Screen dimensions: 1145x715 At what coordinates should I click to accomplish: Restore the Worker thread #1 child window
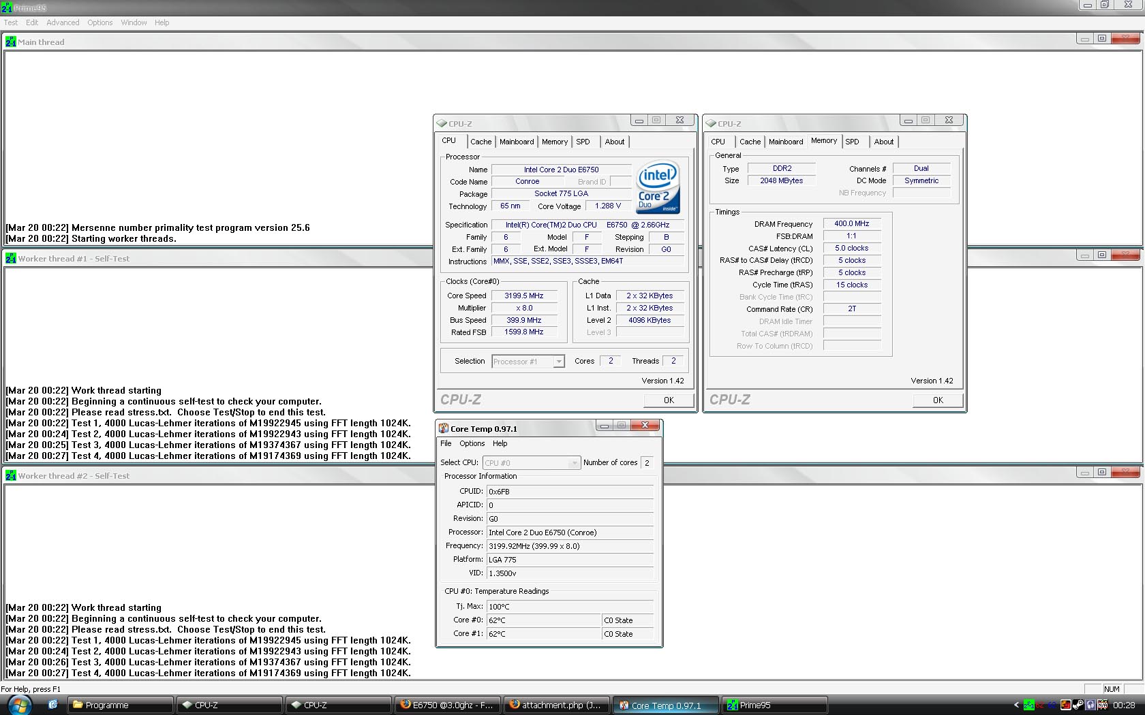1102,255
